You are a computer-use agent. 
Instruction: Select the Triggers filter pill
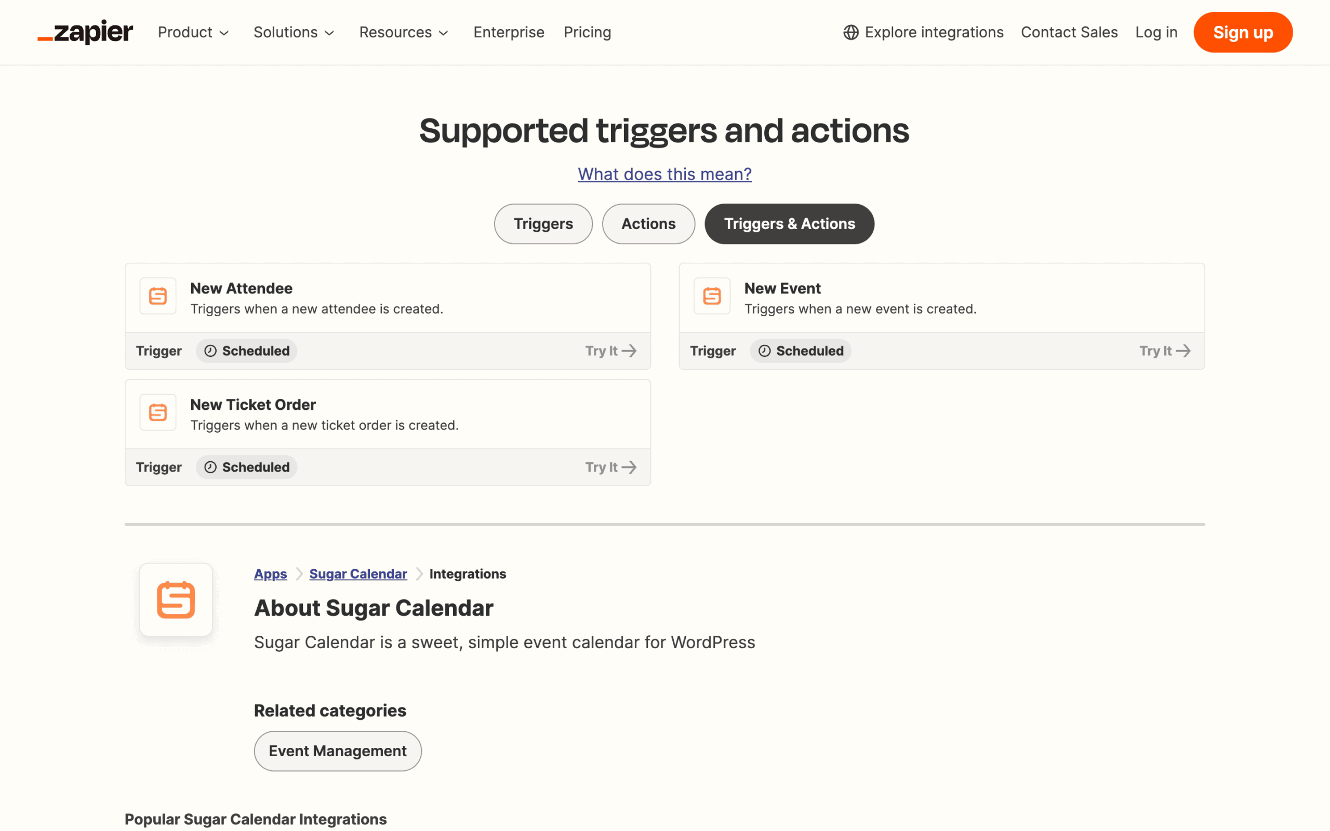click(x=543, y=224)
